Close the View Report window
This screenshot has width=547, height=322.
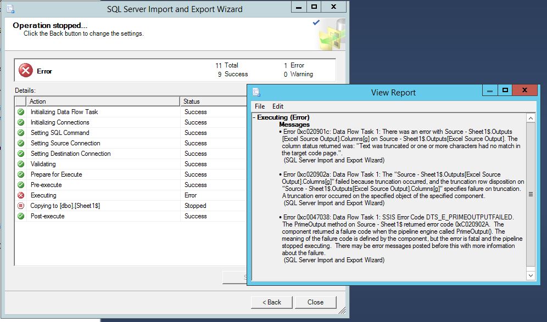[x=524, y=91]
